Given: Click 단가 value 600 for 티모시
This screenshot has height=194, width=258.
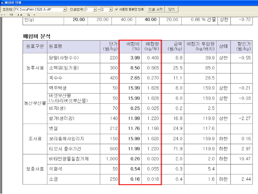Looking at the screenshot, I should pos(114,149).
